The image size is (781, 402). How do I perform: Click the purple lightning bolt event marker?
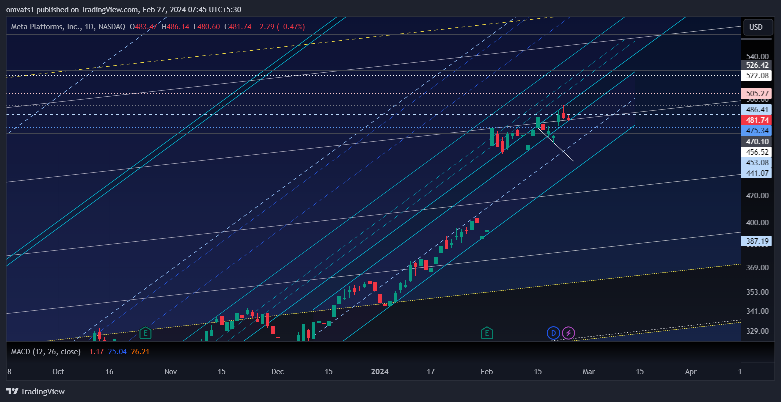pos(568,333)
